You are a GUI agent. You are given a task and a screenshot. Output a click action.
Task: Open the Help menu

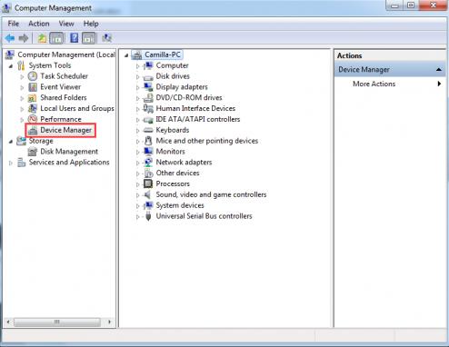coord(91,24)
